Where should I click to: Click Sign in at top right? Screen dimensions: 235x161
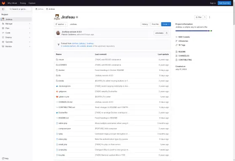pyautogui.click(x=213, y=3)
